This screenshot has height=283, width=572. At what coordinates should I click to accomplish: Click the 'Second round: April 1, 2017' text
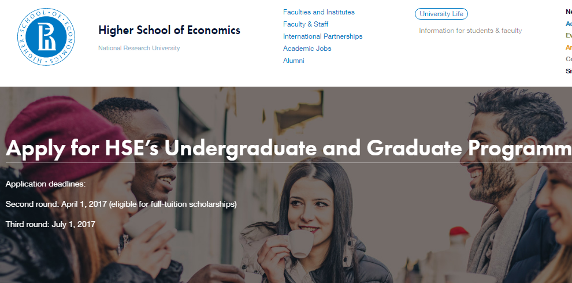pyautogui.click(x=121, y=204)
